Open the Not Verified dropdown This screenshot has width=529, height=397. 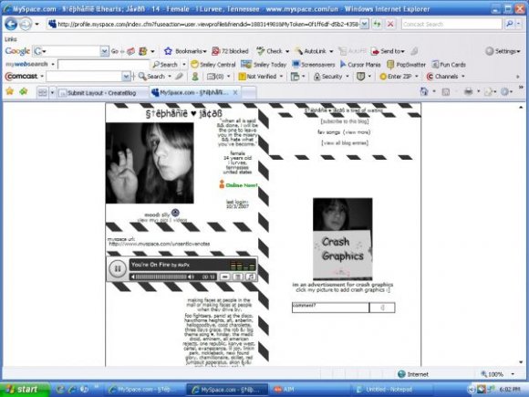(281, 77)
